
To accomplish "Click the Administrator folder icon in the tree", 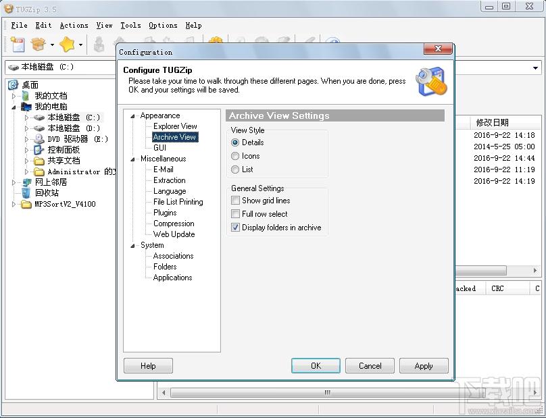I will [39, 172].
